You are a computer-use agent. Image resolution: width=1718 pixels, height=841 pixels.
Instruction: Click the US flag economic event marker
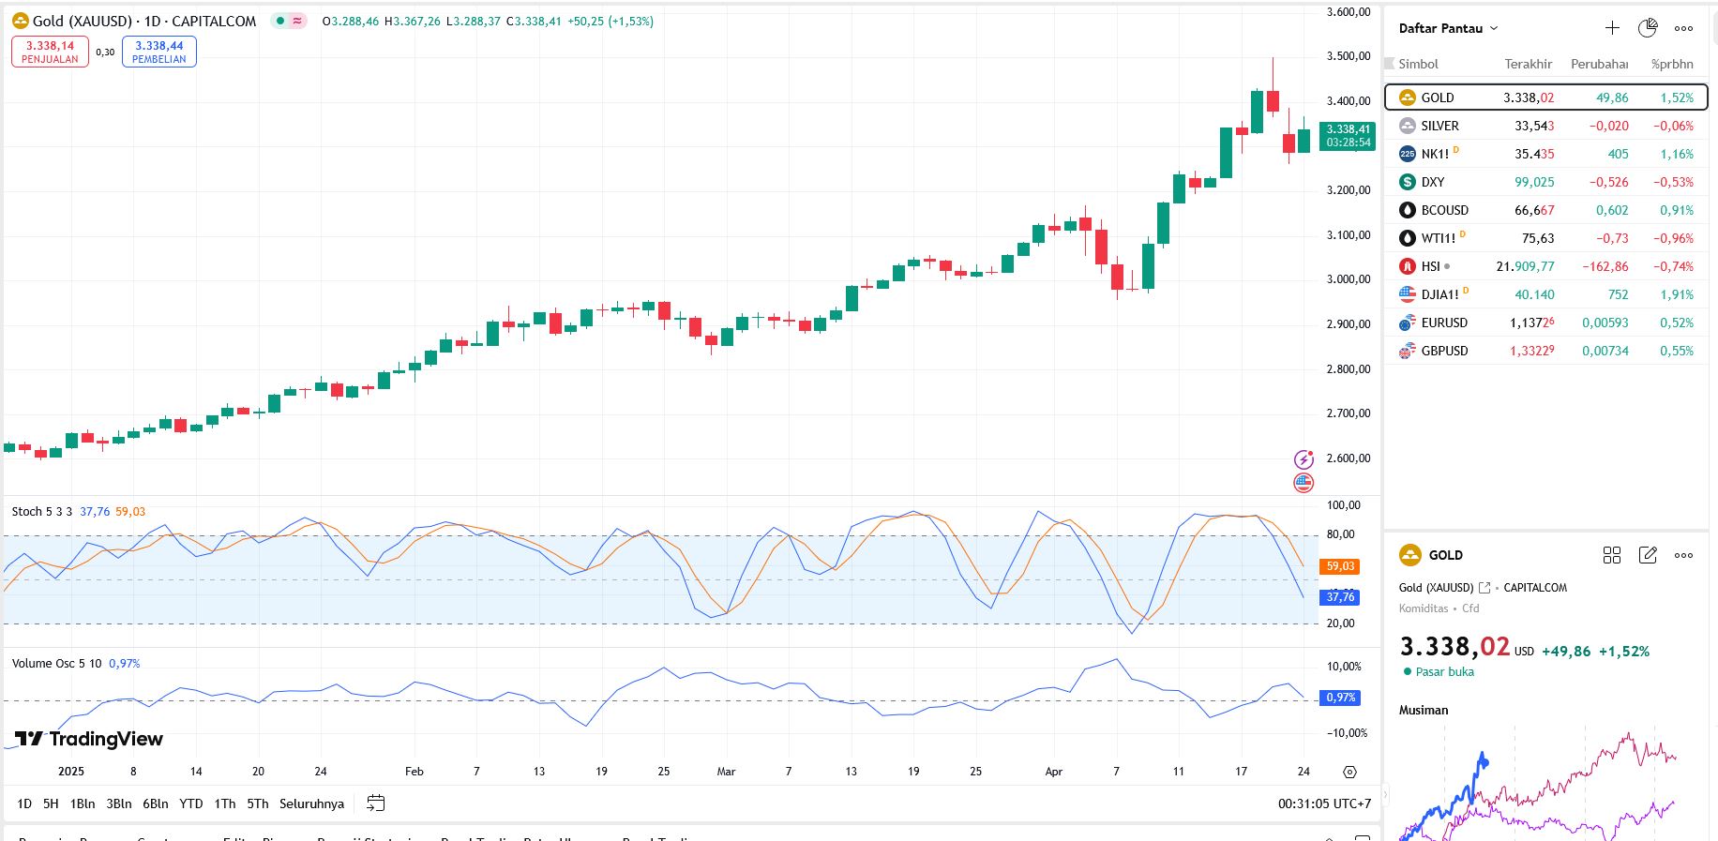coord(1304,483)
